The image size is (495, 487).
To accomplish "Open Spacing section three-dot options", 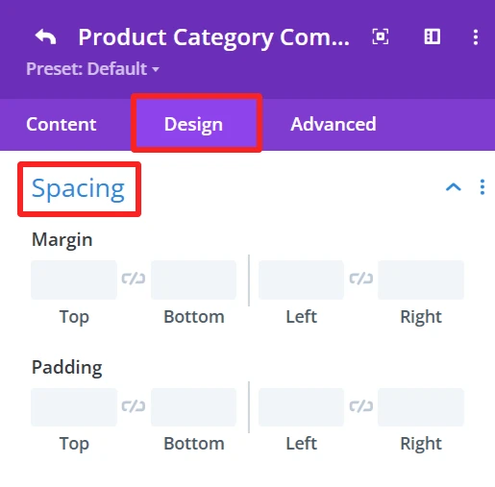I will 483,187.
